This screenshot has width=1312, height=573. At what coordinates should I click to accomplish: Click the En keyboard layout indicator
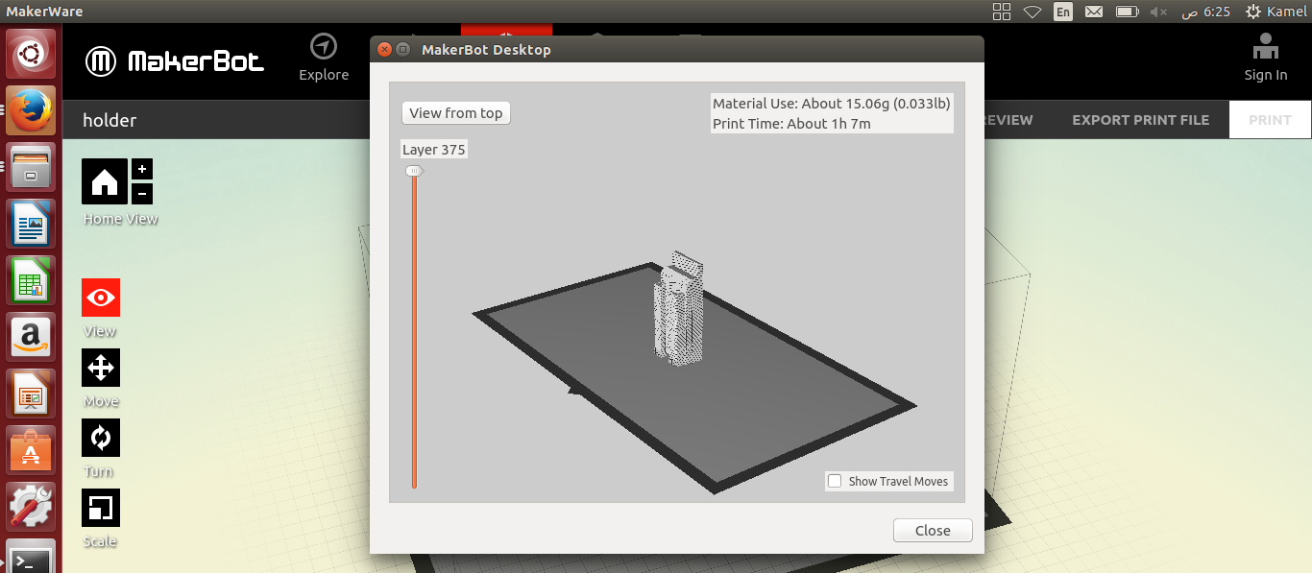point(1063,12)
